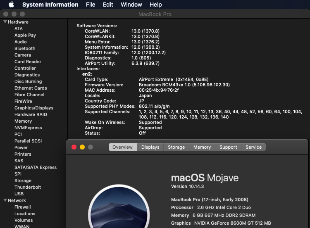This screenshot has height=228, width=310.
Task: Click the en2 interface heading
Action: (x=87, y=74)
